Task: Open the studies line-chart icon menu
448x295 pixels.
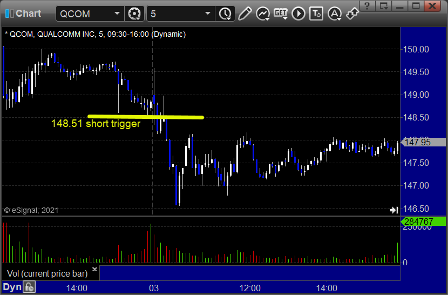Action: pos(263,14)
